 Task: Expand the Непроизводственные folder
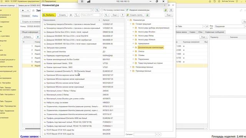coord(131,67)
